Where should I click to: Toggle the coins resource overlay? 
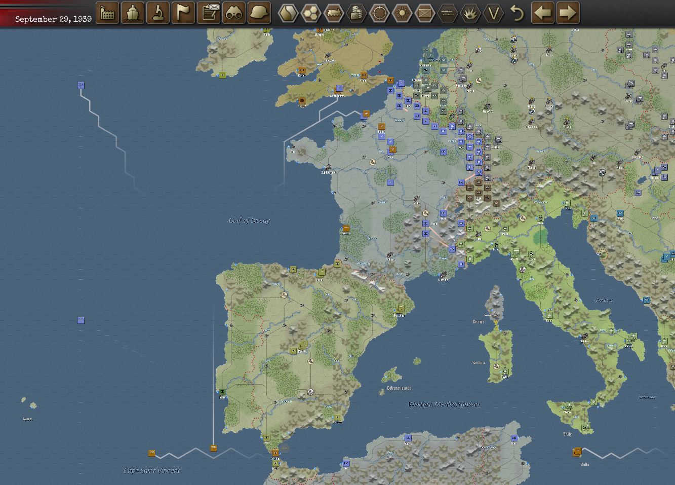click(x=356, y=13)
